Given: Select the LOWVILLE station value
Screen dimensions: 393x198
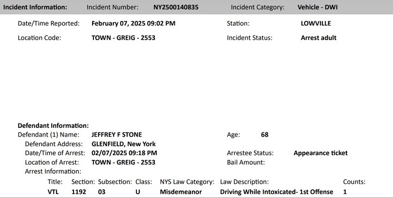Looking at the screenshot, I should pyautogui.click(x=316, y=24).
